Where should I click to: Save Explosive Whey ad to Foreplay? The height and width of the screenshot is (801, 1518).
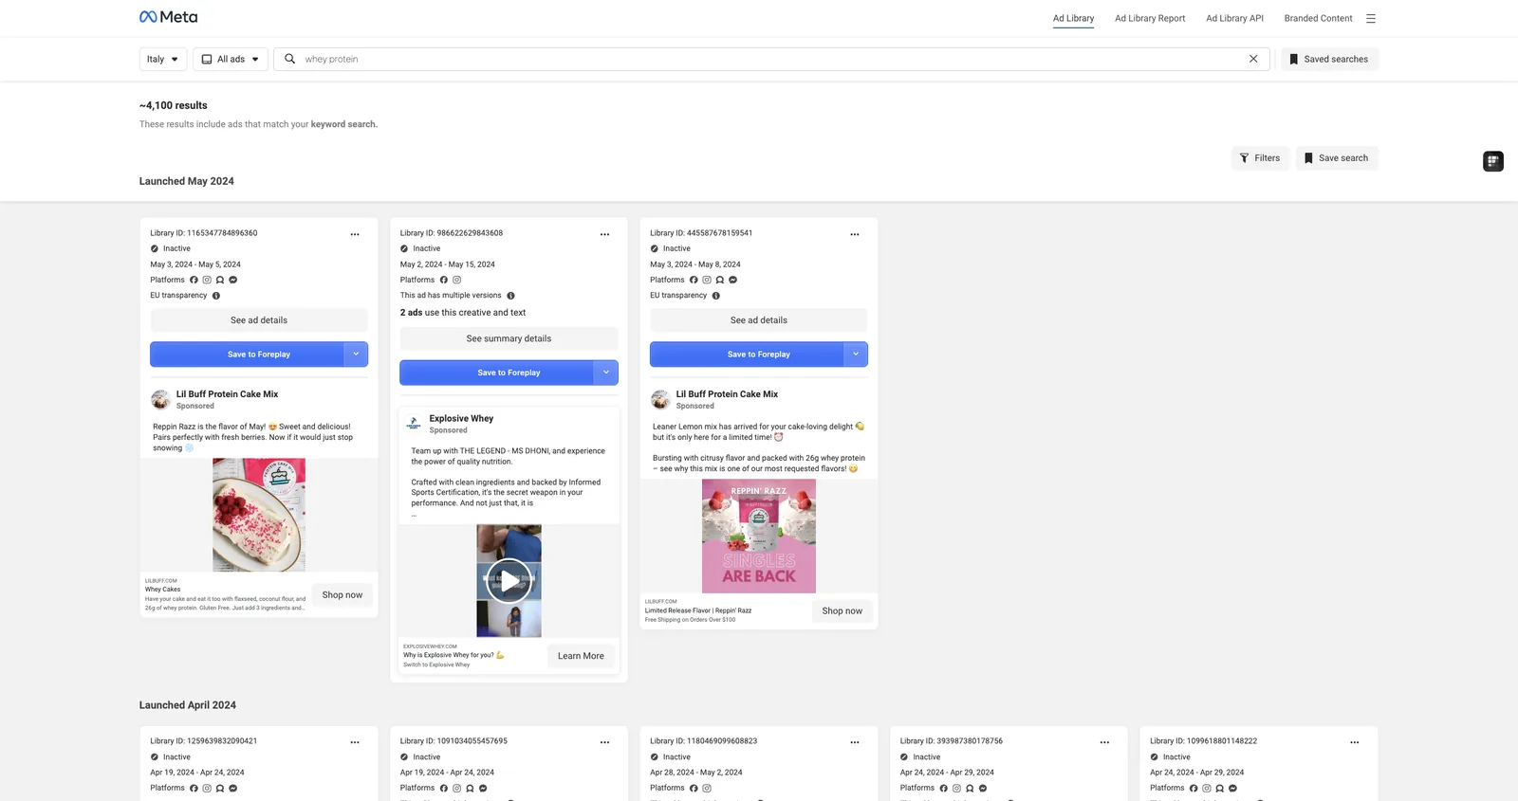(497, 373)
